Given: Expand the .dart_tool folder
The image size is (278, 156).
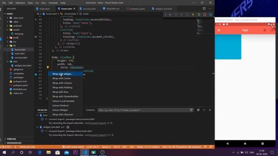Looking at the screenshot, I should [7, 18].
